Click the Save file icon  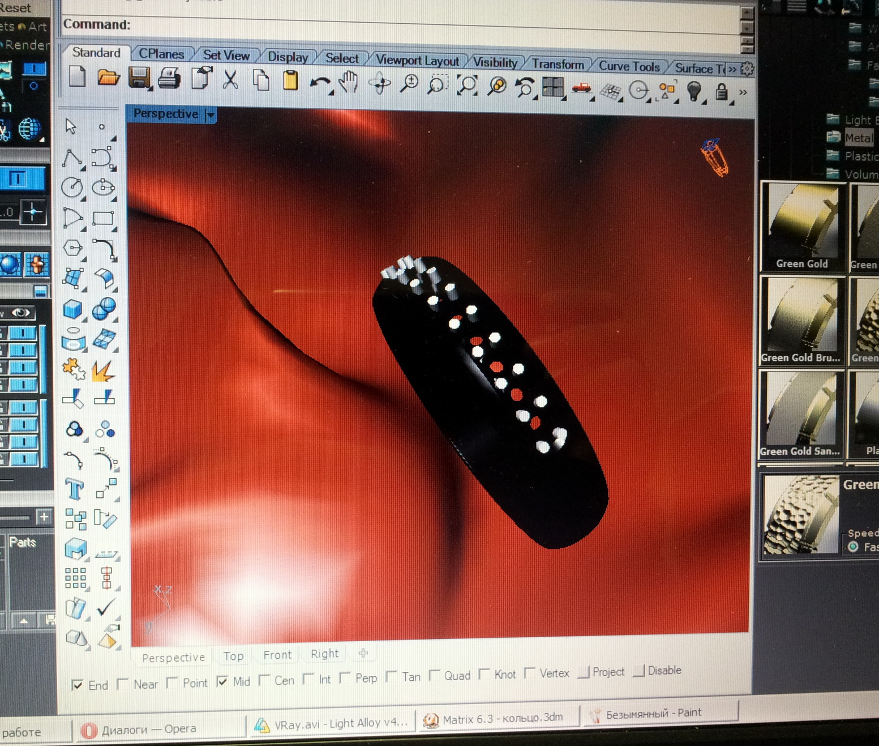139,78
